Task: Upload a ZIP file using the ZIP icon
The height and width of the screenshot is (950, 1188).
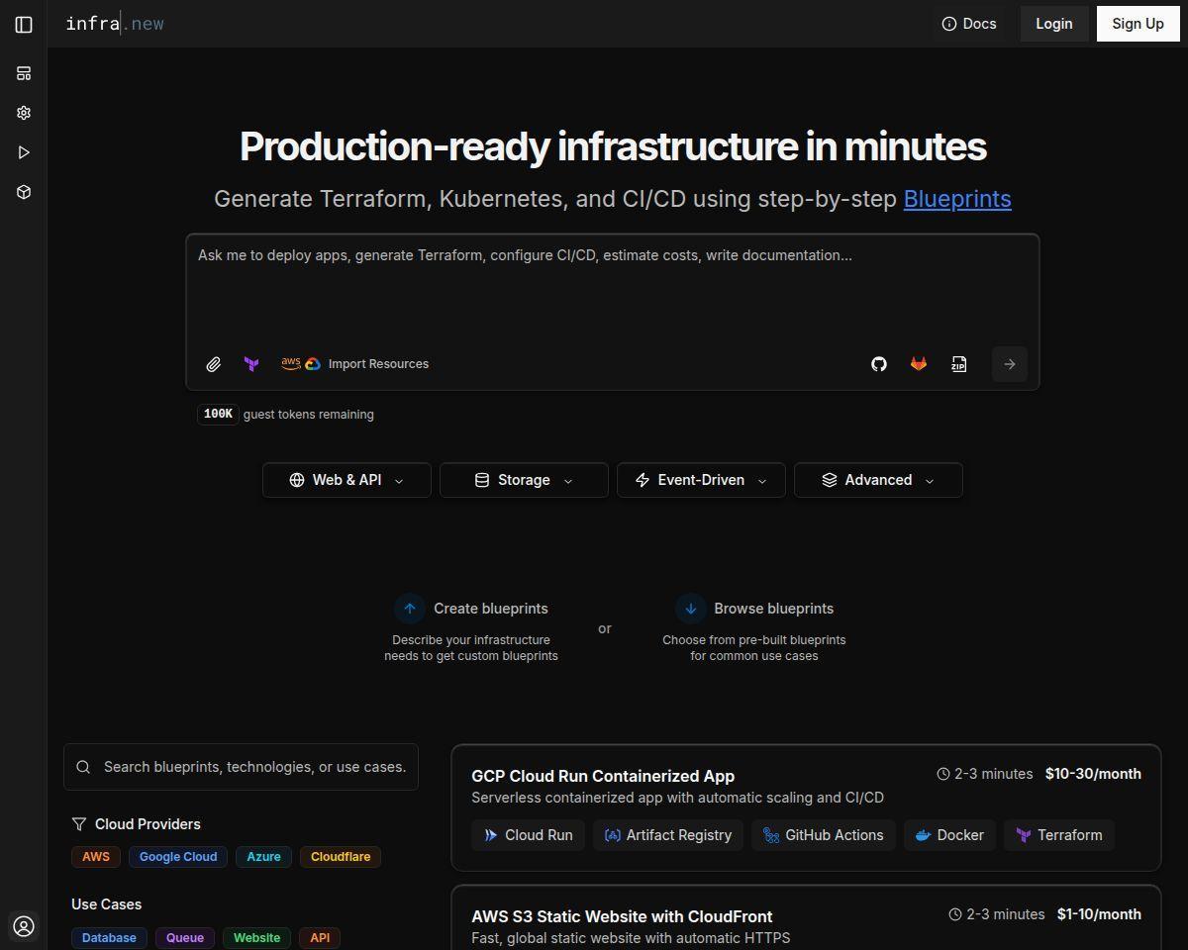Action: [x=958, y=364]
